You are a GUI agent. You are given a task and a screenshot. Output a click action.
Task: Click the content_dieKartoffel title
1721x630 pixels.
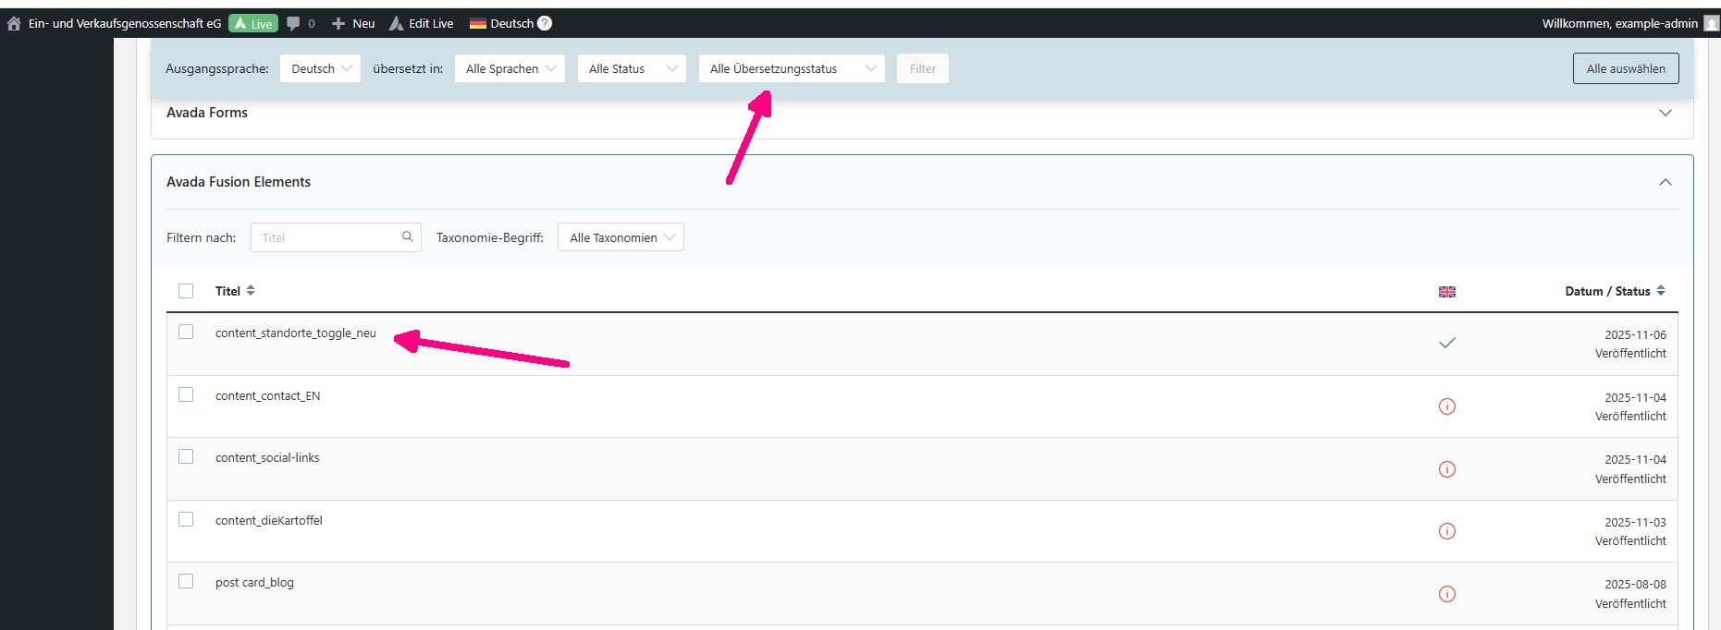coord(269,521)
